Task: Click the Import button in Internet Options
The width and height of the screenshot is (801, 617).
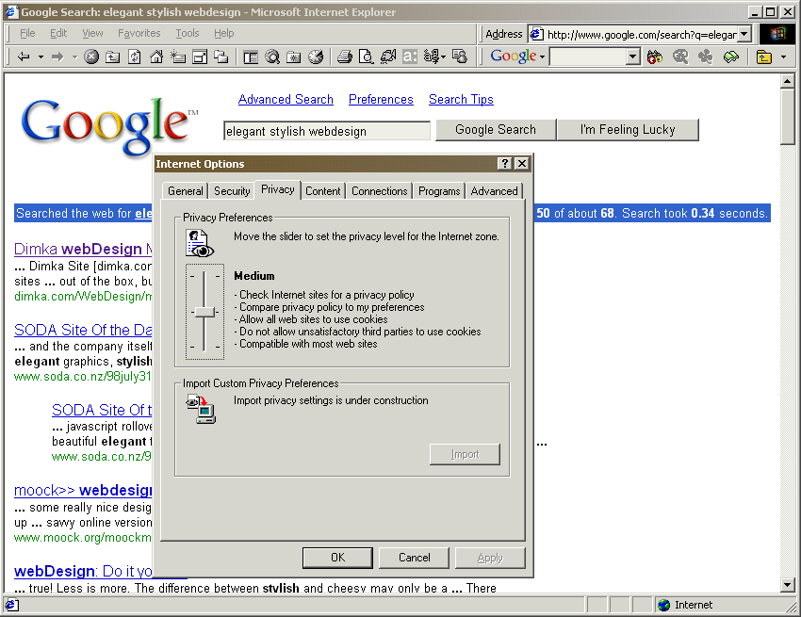Action: pos(465,454)
